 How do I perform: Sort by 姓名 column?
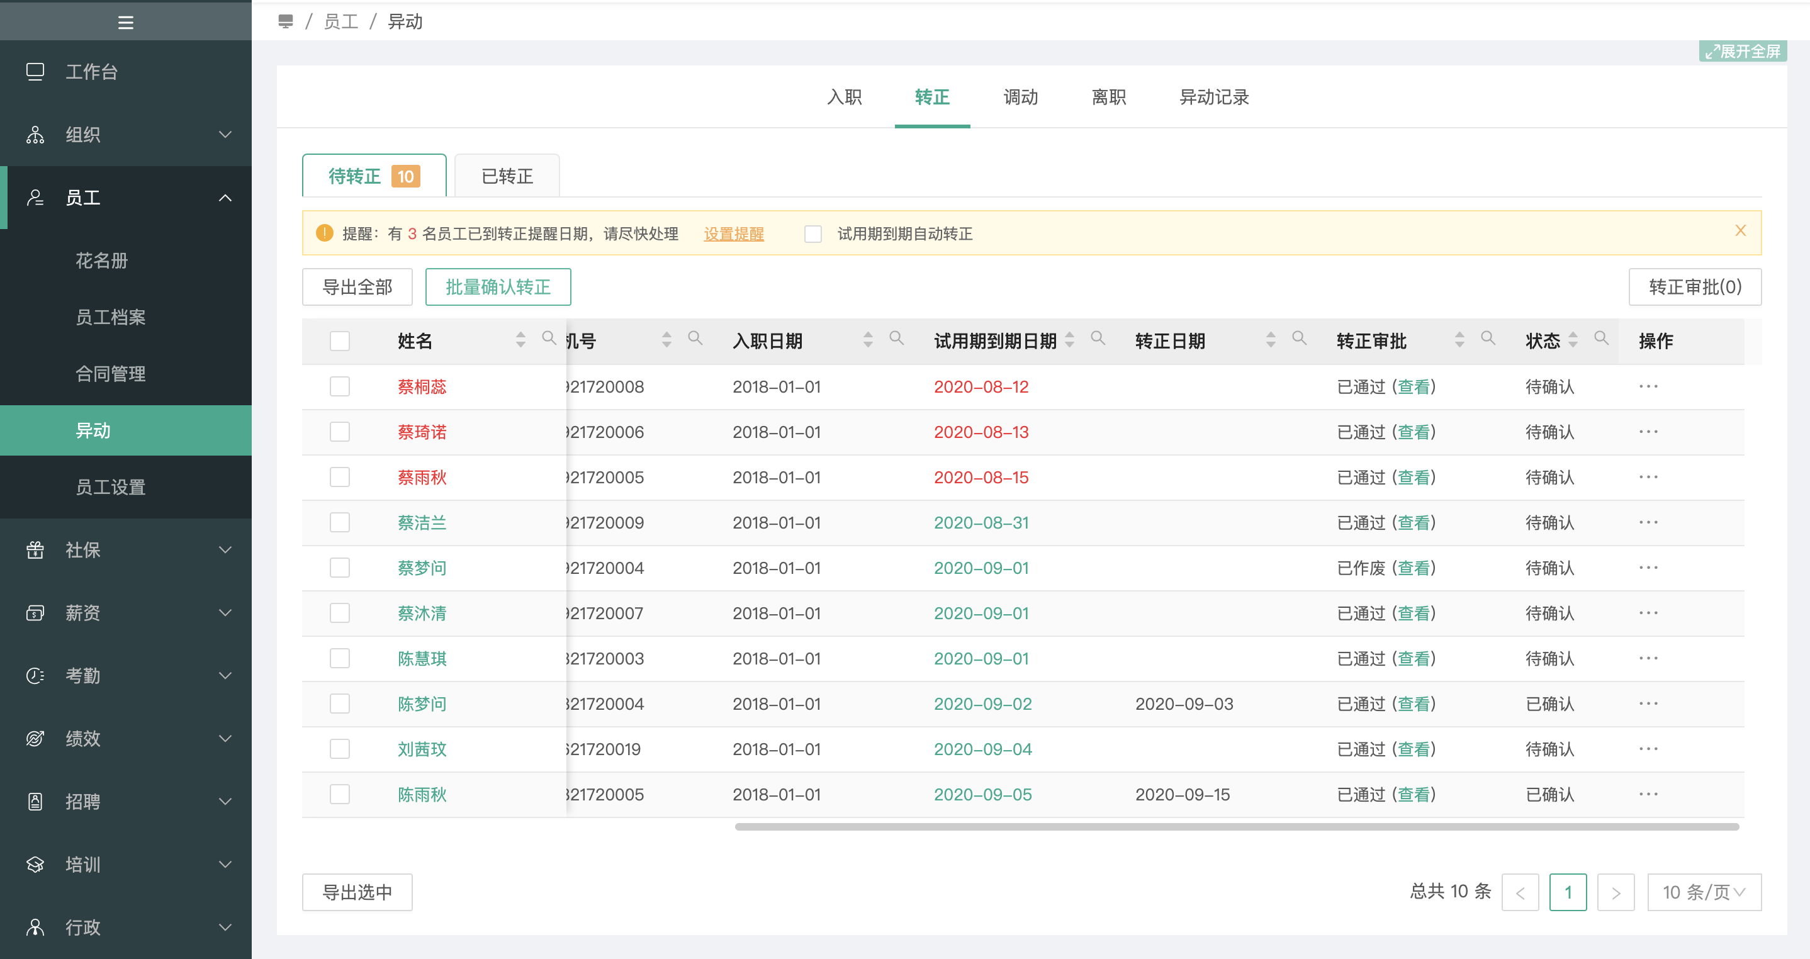(x=520, y=340)
